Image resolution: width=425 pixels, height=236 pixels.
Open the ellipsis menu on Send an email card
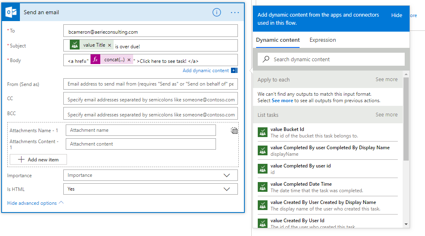point(235,13)
